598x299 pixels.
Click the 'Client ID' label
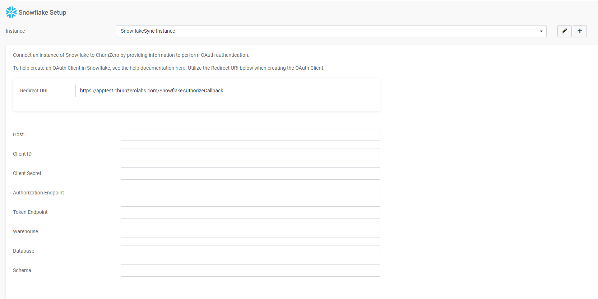pyautogui.click(x=22, y=154)
